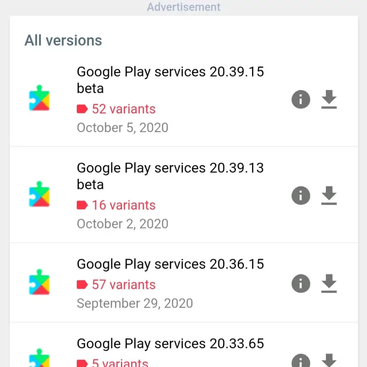View the 57 variants link
The height and width of the screenshot is (367, 367).
click(123, 284)
